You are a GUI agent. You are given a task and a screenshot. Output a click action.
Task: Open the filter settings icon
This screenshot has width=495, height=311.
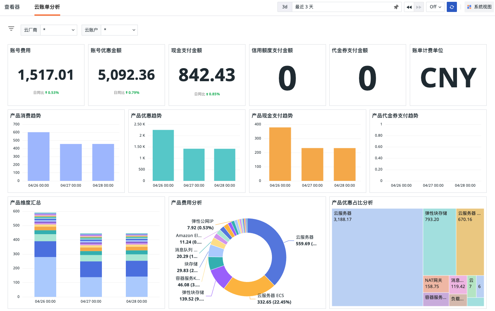(x=11, y=29)
